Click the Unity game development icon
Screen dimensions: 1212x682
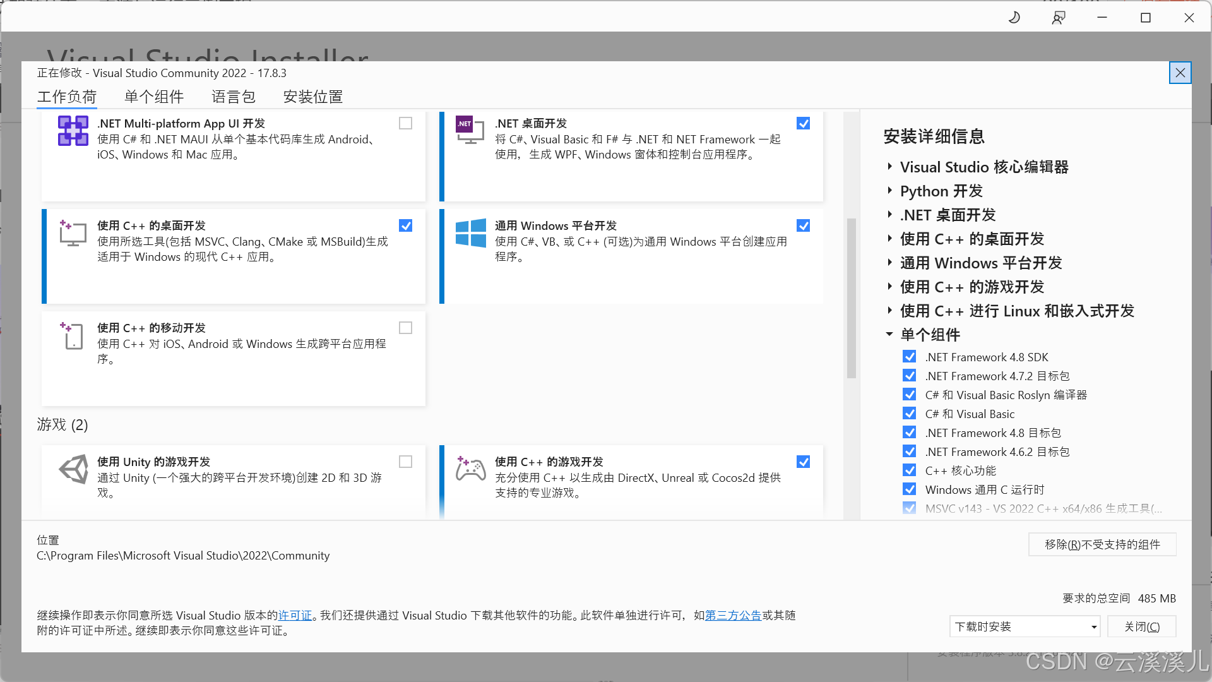(x=74, y=469)
